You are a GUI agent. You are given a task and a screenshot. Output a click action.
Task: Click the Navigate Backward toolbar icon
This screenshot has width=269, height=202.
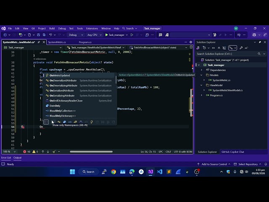(x=5, y=35)
